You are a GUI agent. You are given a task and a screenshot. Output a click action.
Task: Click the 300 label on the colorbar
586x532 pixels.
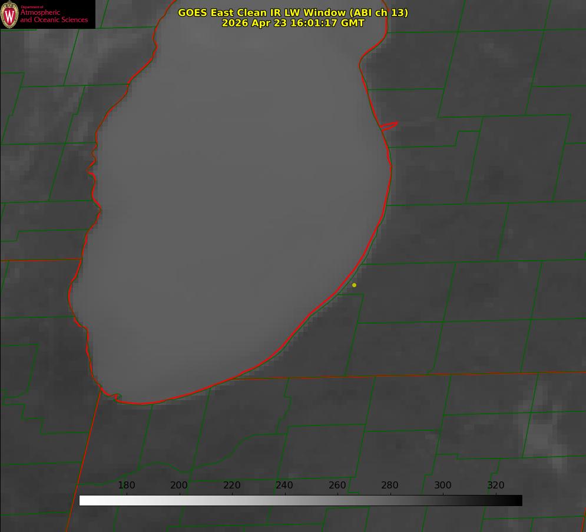pyautogui.click(x=443, y=485)
